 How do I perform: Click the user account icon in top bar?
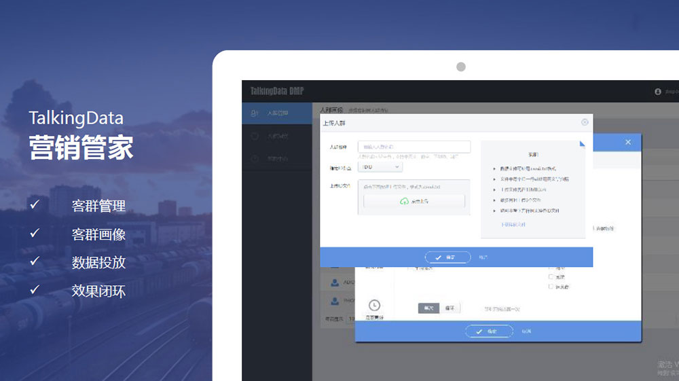tap(658, 92)
